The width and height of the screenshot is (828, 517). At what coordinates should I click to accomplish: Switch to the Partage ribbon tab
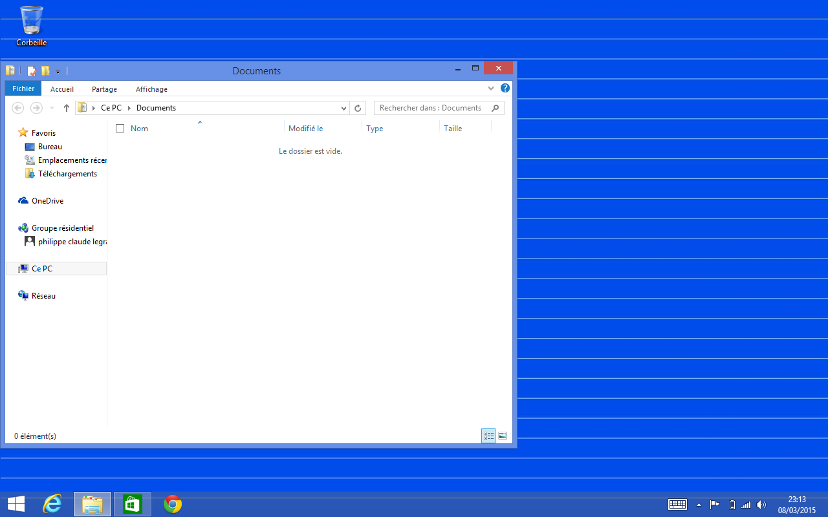(104, 89)
